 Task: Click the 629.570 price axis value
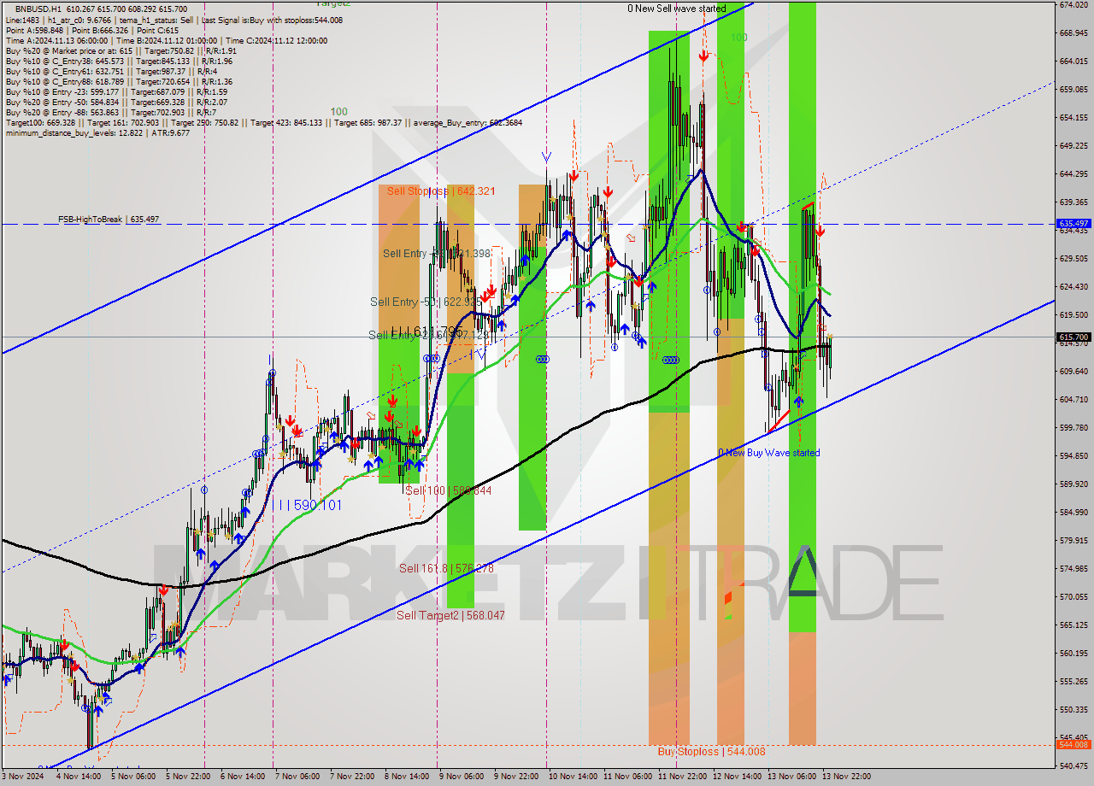(1073, 259)
